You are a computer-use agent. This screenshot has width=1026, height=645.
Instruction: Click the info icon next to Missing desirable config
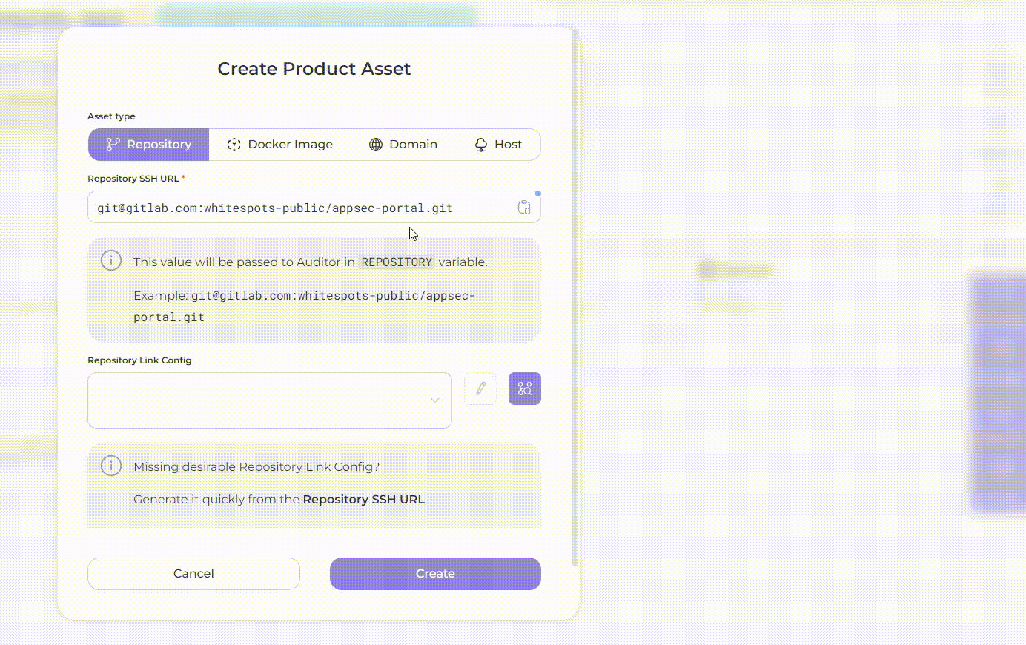(x=111, y=466)
